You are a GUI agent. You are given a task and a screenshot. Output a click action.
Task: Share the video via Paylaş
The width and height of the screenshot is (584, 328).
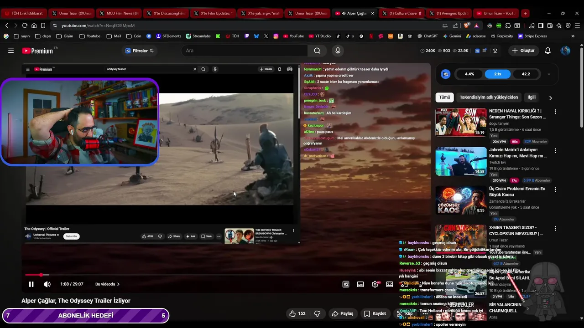coord(343,313)
